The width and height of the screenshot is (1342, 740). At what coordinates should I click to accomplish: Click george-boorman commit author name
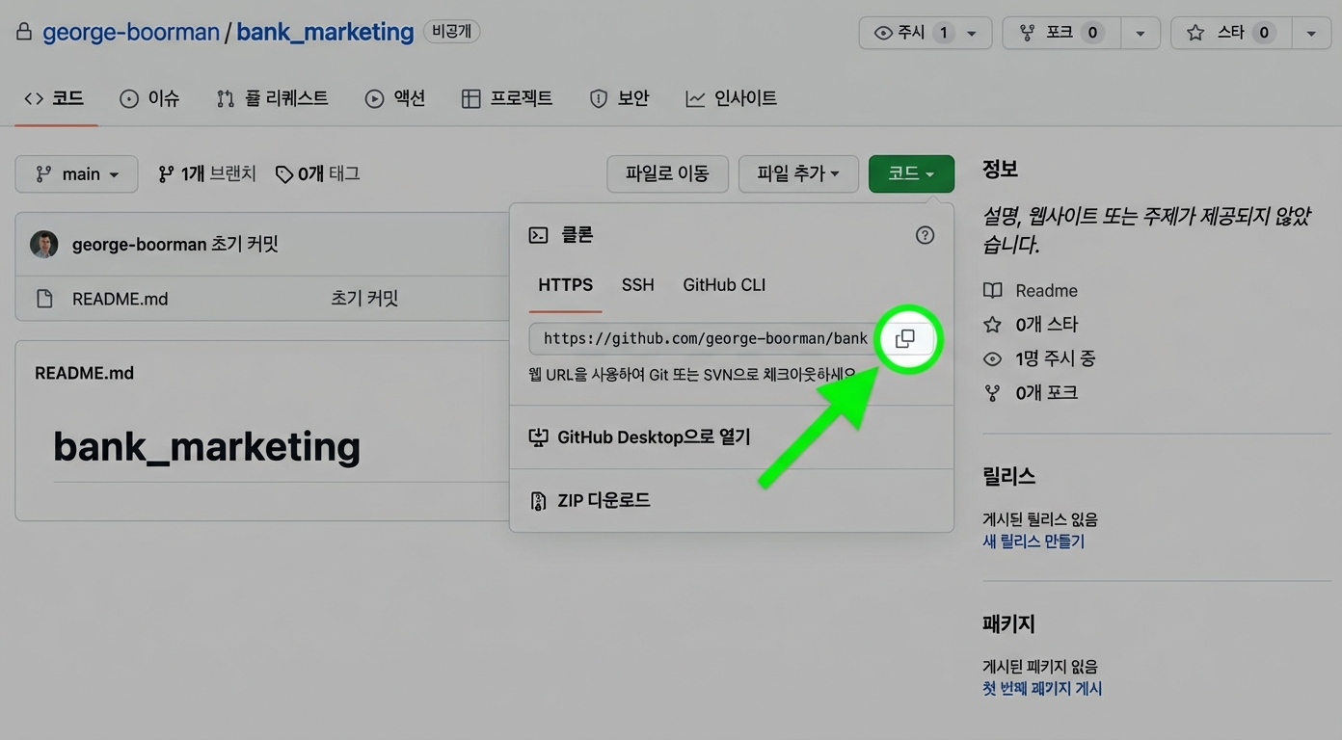click(x=139, y=245)
